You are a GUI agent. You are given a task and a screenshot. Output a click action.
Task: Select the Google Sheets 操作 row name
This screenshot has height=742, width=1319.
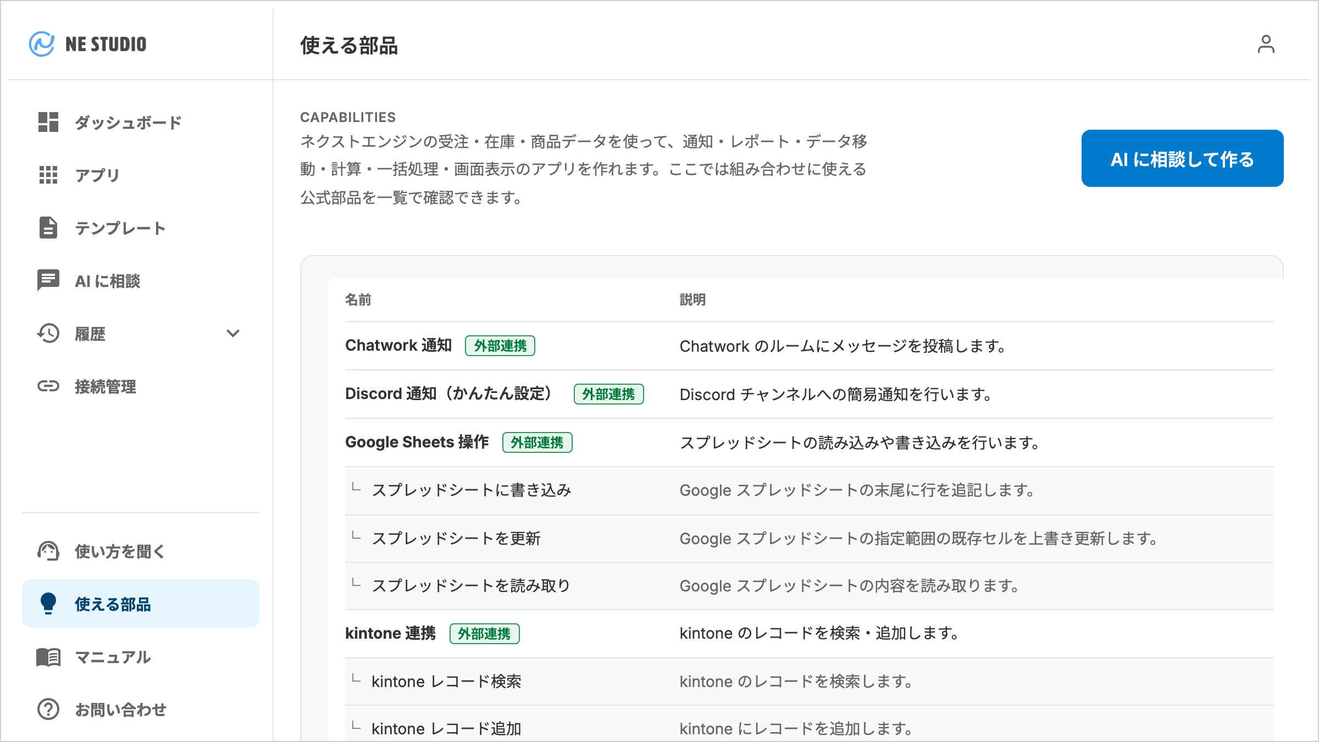click(417, 442)
